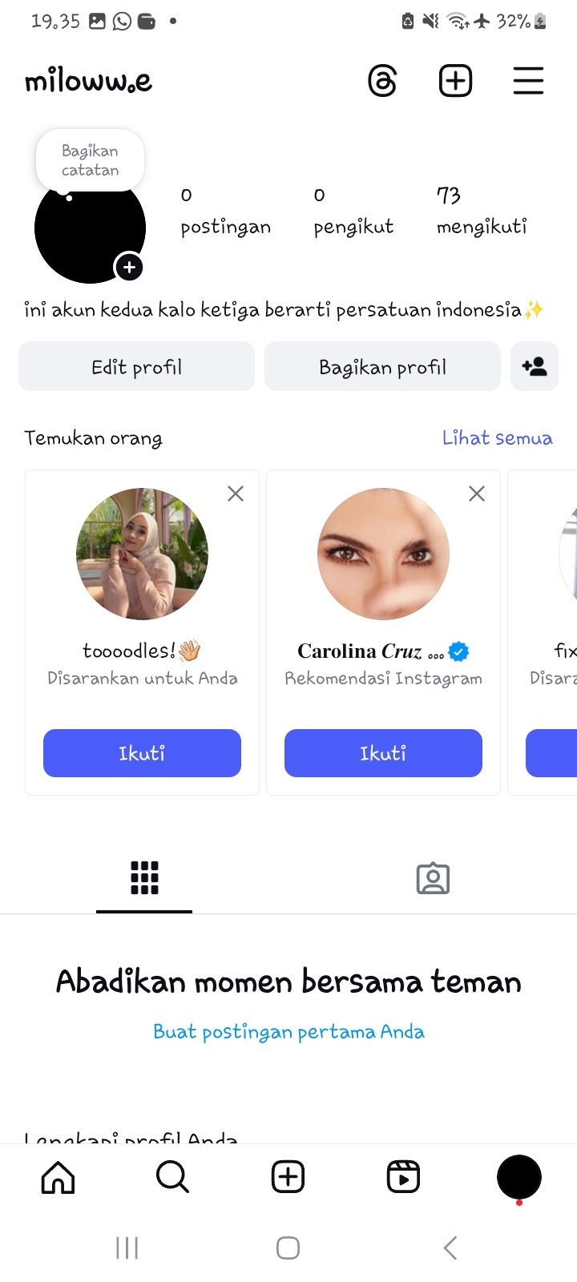Tap the discover people icon button
The image size is (577, 1282).
coord(534,367)
